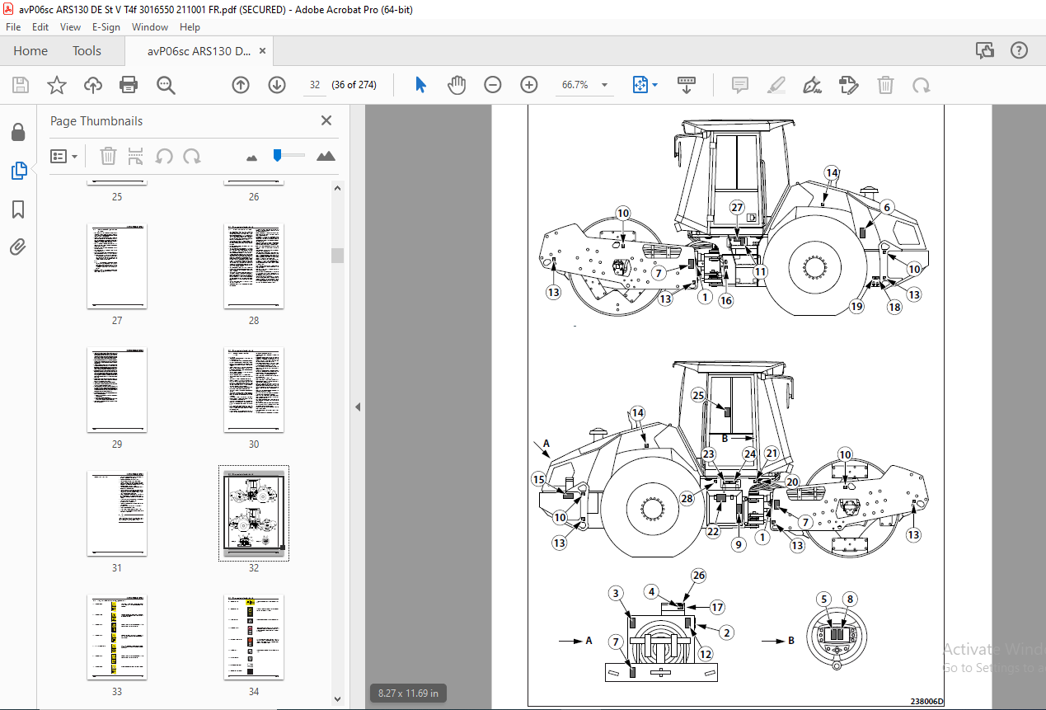
Task: Click the stamp tool icon
Action: 848,85
